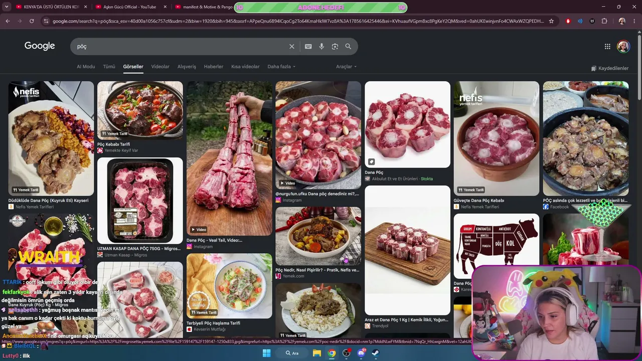
Task: Expand the Araçlar tools dropdown
Action: tap(347, 67)
